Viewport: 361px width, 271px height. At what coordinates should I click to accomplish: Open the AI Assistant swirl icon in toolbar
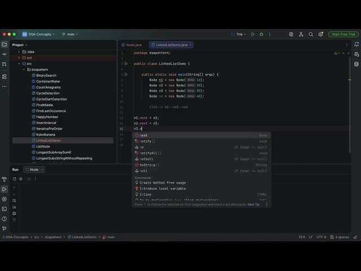tap(291, 34)
